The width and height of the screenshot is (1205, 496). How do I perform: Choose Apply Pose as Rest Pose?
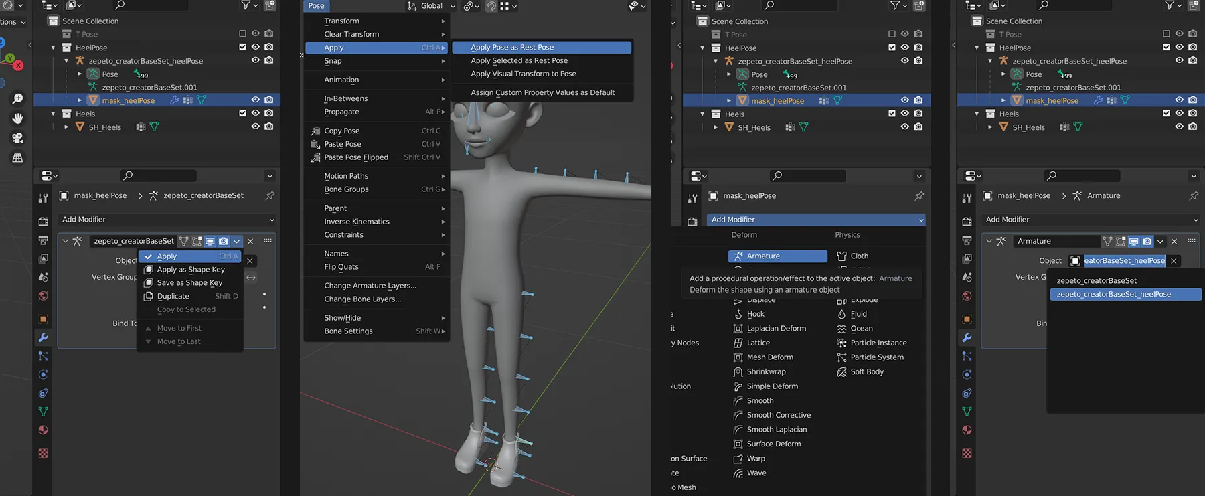pos(542,48)
